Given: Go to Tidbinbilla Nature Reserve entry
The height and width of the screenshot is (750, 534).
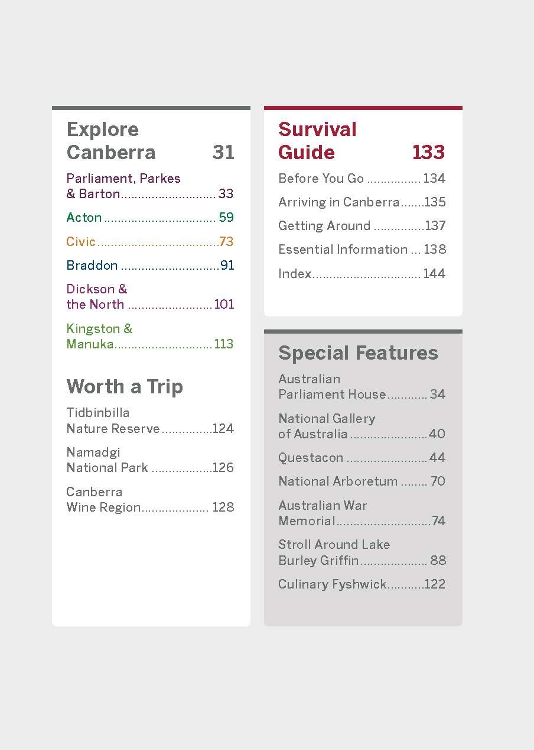Looking at the screenshot, I should click(150, 421).
